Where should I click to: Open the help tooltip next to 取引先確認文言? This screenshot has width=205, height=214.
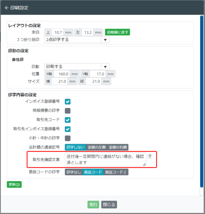click(x=150, y=156)
